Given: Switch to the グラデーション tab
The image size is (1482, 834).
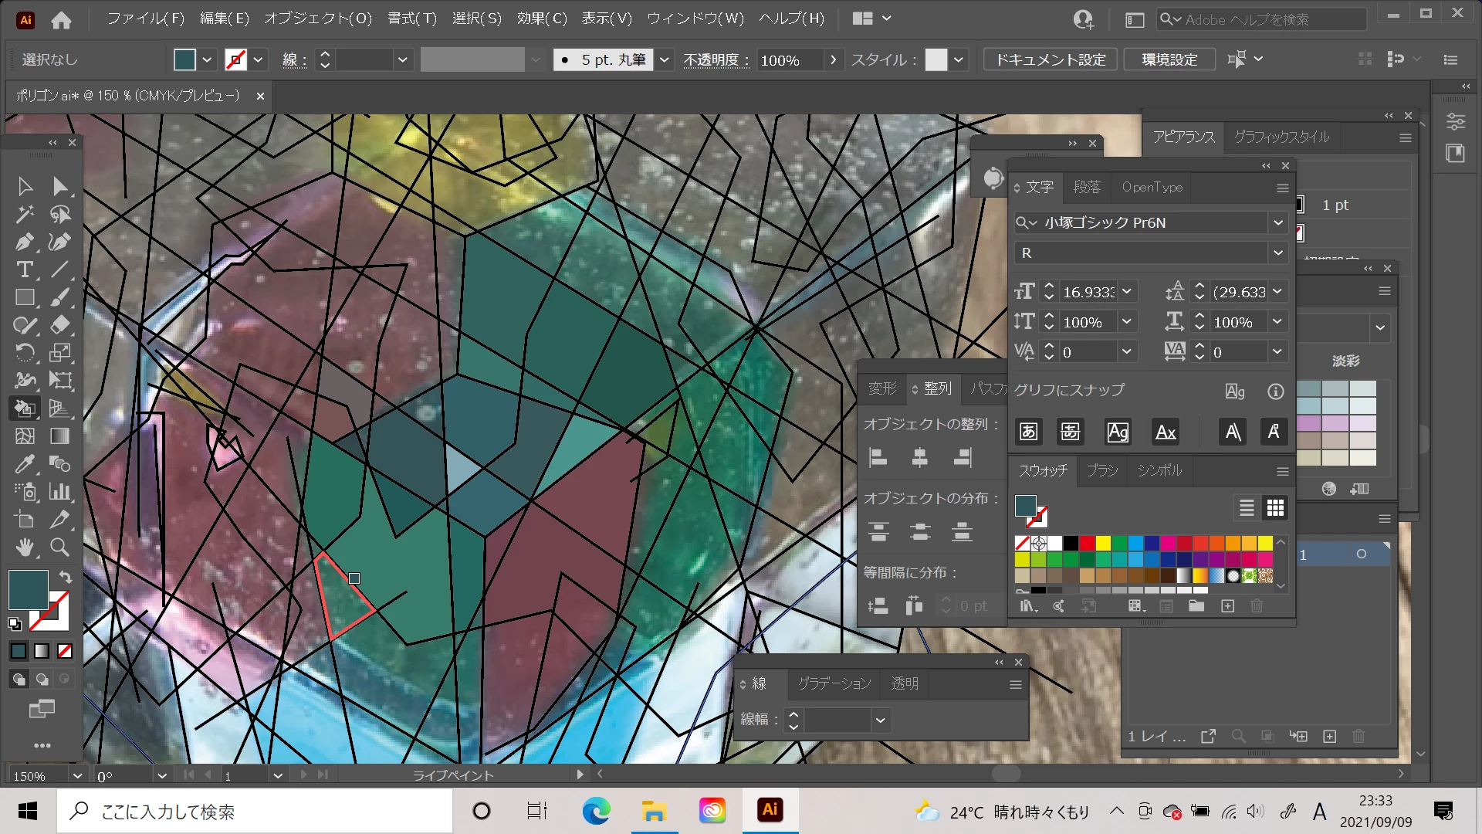Looking at the screenshot, I should [834, 683].
